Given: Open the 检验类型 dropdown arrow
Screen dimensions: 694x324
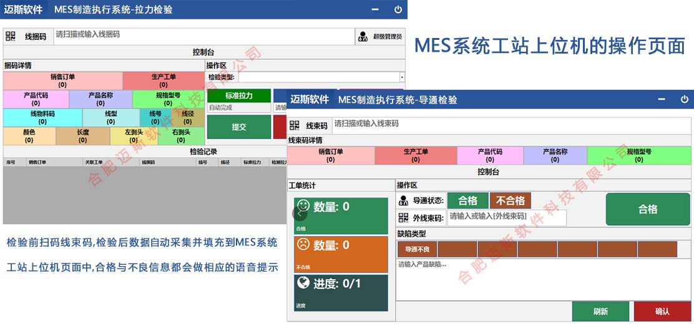Looking at the screenshot, I should click(x=402, y=77).
